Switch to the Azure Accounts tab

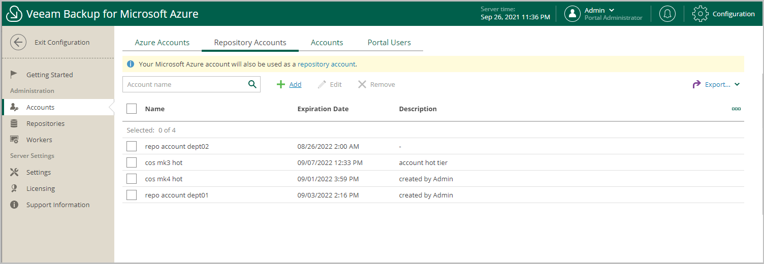point(162,43)
